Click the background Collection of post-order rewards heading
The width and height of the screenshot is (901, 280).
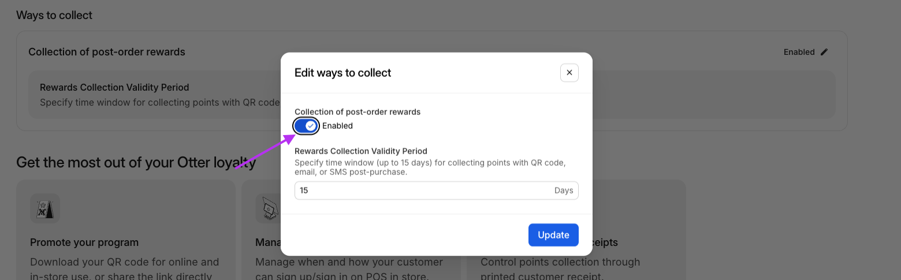coord(107,52)
